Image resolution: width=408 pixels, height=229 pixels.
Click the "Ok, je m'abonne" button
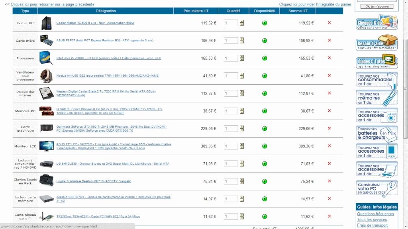(377, 6)
